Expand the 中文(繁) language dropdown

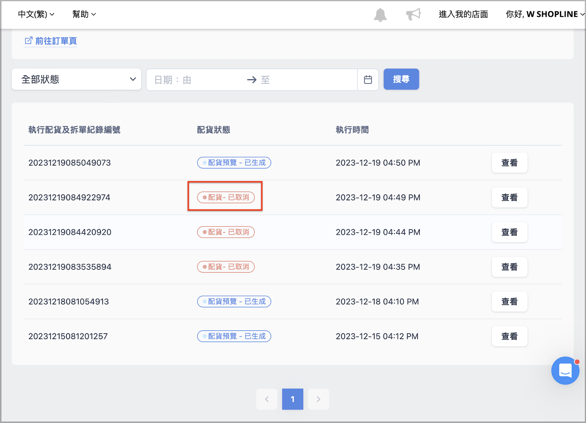click(36, 14)
